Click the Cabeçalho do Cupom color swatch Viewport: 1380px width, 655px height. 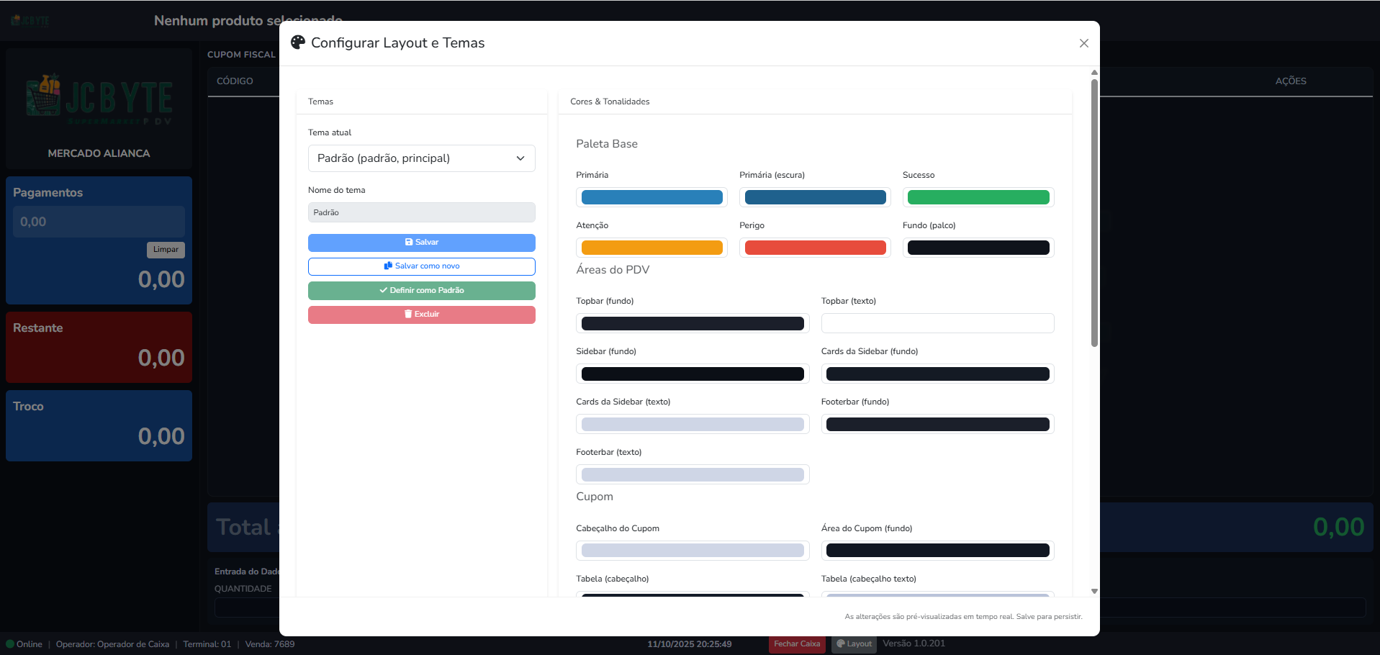[693, 551]
